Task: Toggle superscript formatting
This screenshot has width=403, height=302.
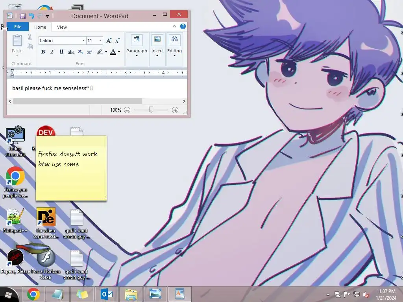Action: click(x=89, y=52)
